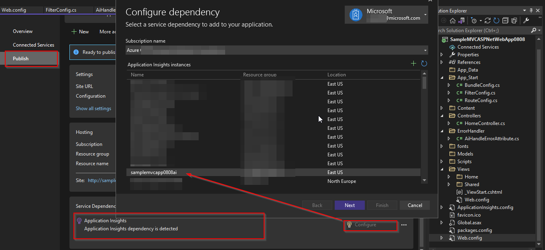The width and height of the screenshot is (545, 250).
Task: Click the Home icon in Solution Explorer toolbar
Action: pos(453,20)
